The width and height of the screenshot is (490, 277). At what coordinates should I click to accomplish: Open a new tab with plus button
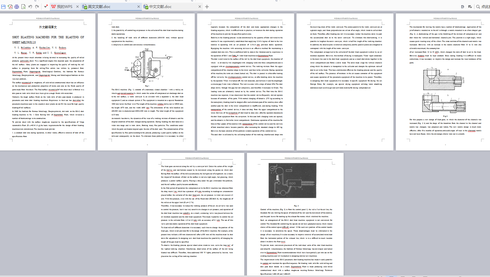point(207,6)
